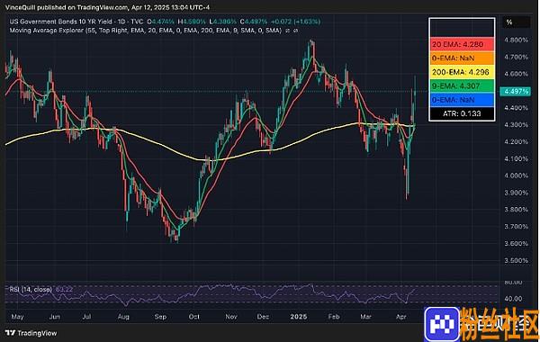Click the 4.100% price axis label
This screenshot has height=342, width=540.
pyautogui.click(x=517, y=158)
